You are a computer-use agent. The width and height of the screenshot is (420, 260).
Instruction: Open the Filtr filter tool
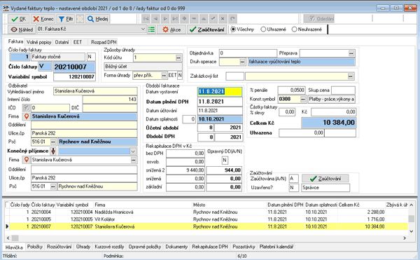(x=66, y=19)
